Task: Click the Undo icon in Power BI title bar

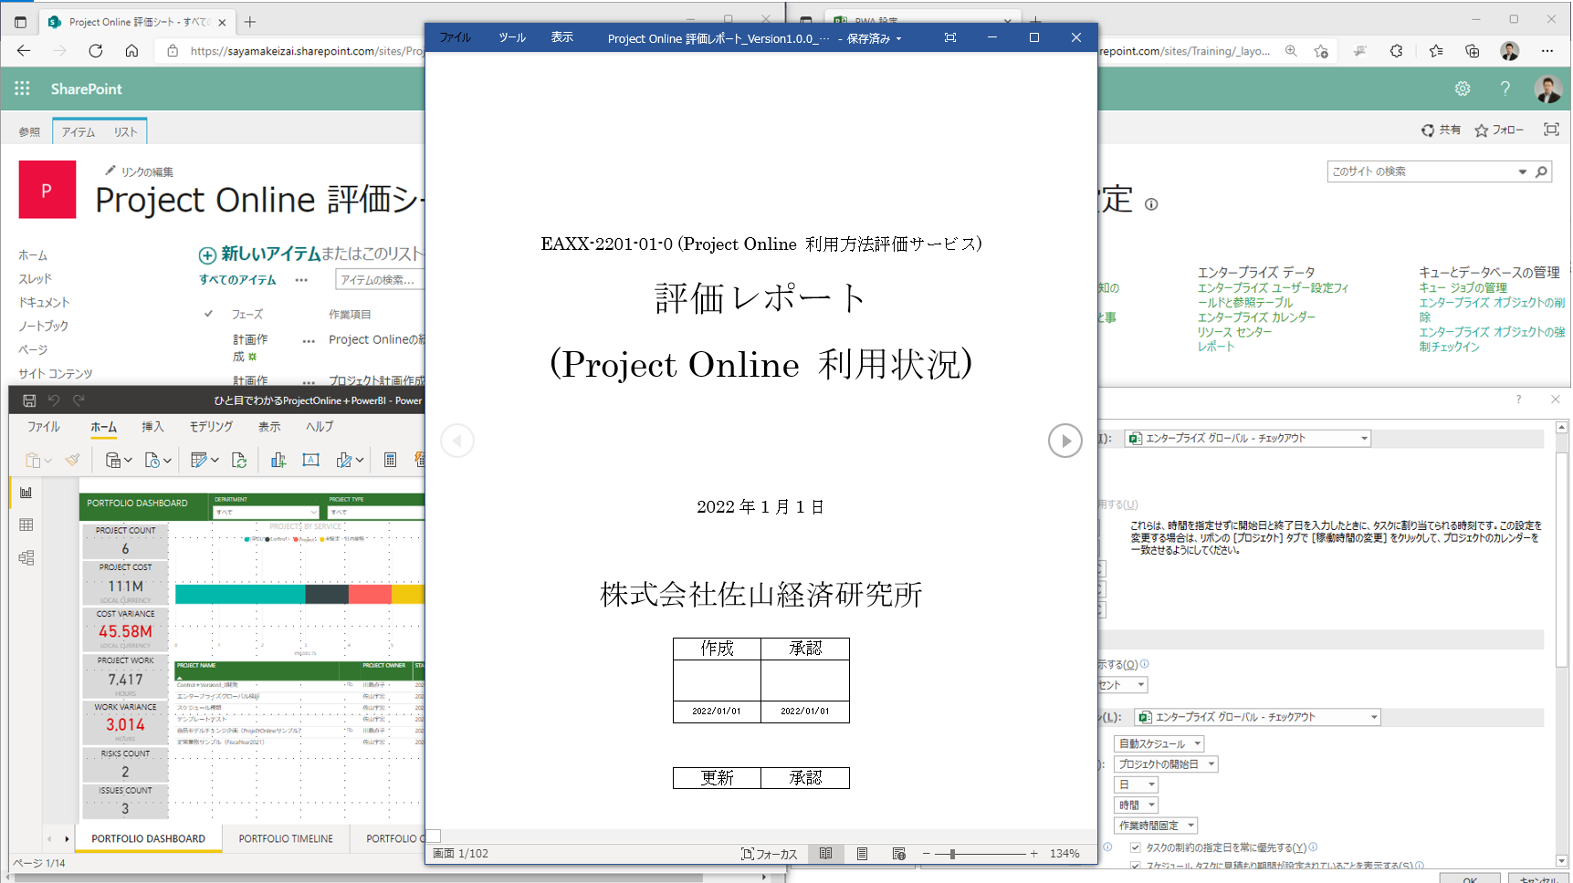Action: point(54,400)
